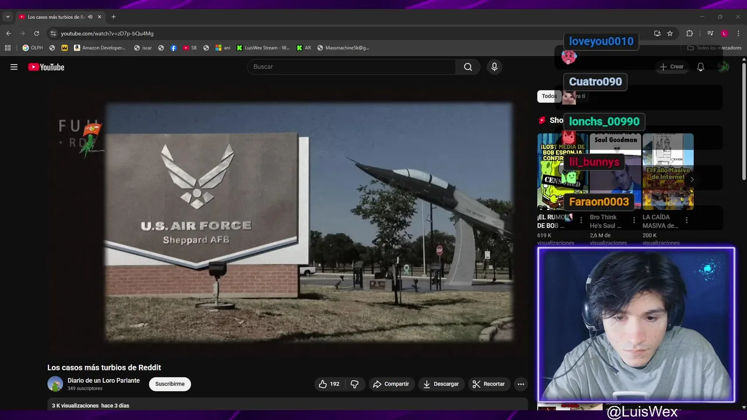This screenshot has width=747, height=420.
Task: Show next Shorts with right chevron
Action: click(692, 180)
